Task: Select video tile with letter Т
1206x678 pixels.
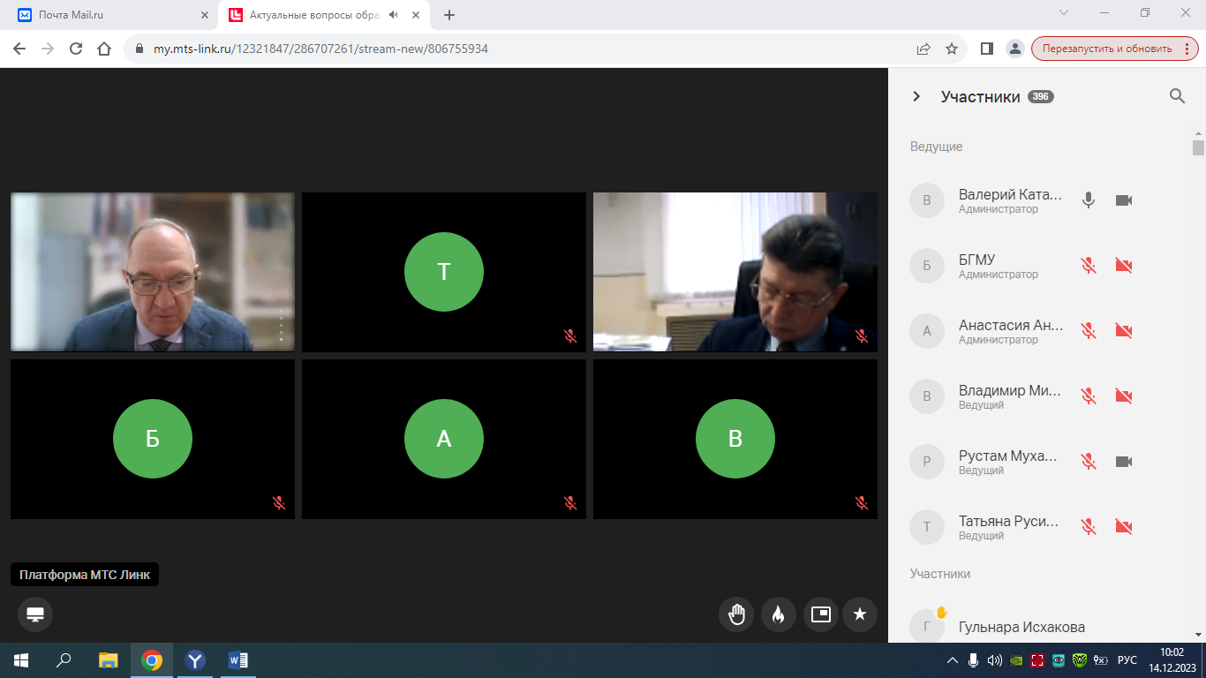Action: pyautogui.click(x=444, y=272)
